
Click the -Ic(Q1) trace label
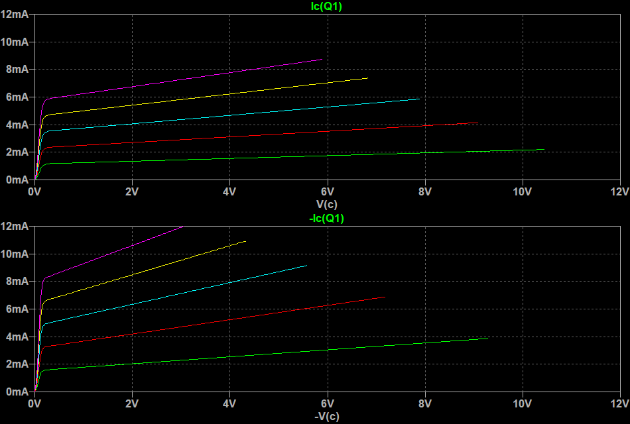point(326,219)
